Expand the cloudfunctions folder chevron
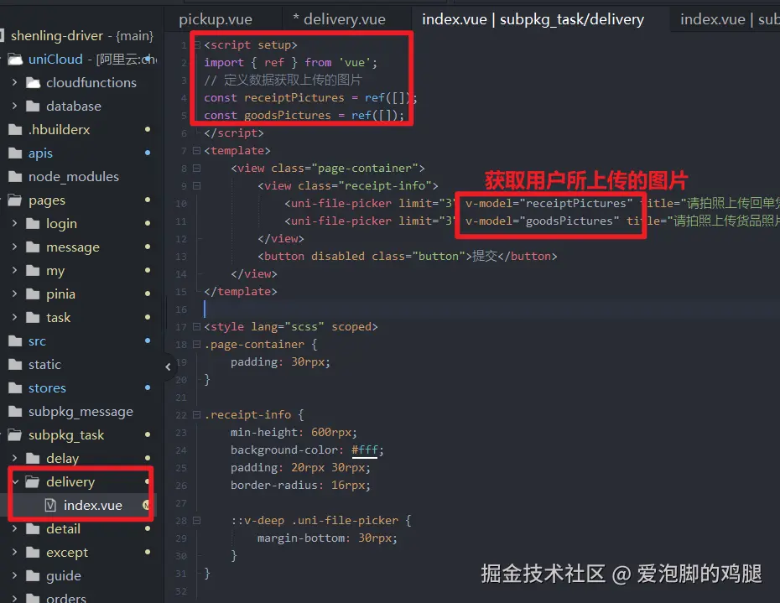Image resolution: width=780 pixels, height=603 pixels. point(14,82)
